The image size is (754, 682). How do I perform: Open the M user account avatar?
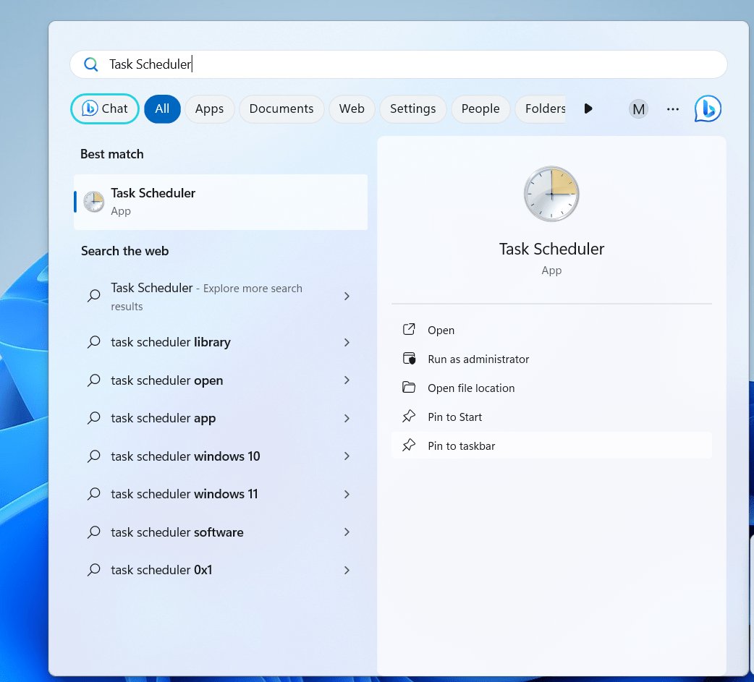638,109
